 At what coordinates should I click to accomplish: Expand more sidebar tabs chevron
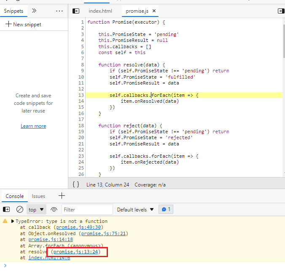tap(34, 11)
